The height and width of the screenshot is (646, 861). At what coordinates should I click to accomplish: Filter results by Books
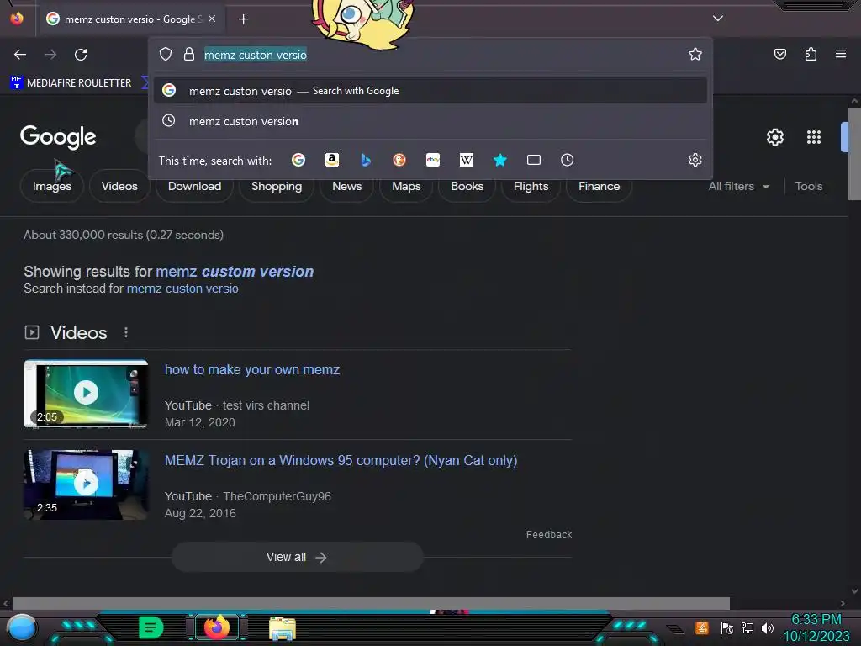tap(467, 186)
